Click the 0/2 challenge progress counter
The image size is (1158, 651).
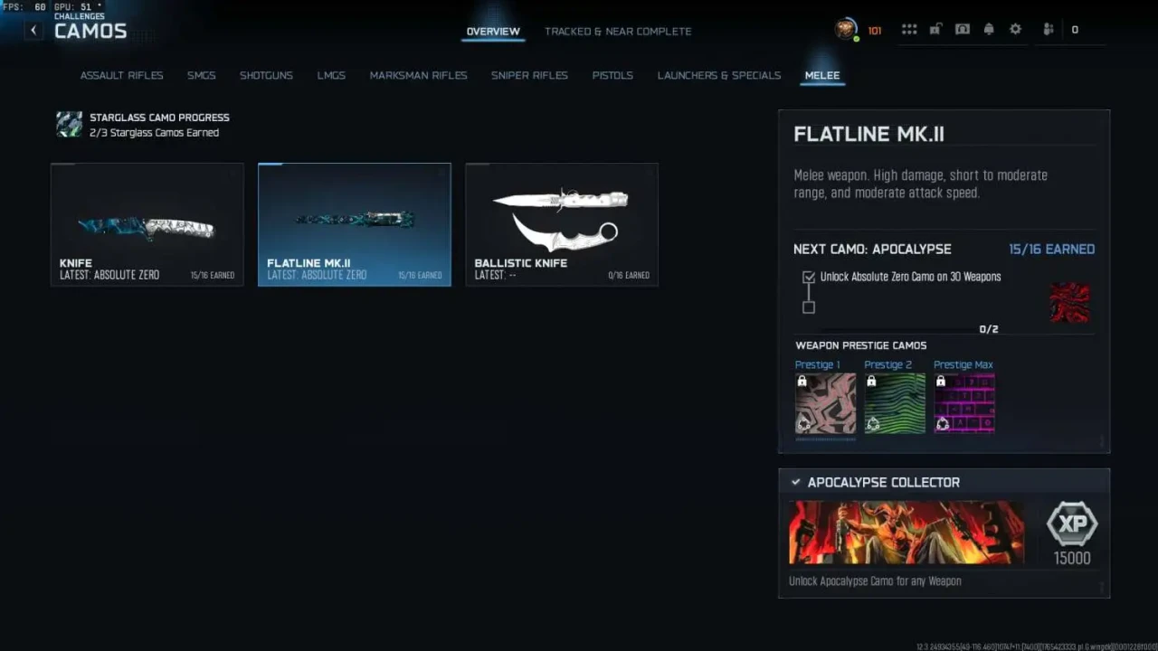(x=989, y=329)
